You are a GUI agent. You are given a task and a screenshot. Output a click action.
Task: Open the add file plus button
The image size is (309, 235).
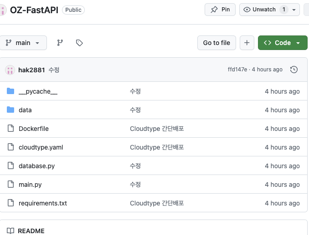pos(247,43)
